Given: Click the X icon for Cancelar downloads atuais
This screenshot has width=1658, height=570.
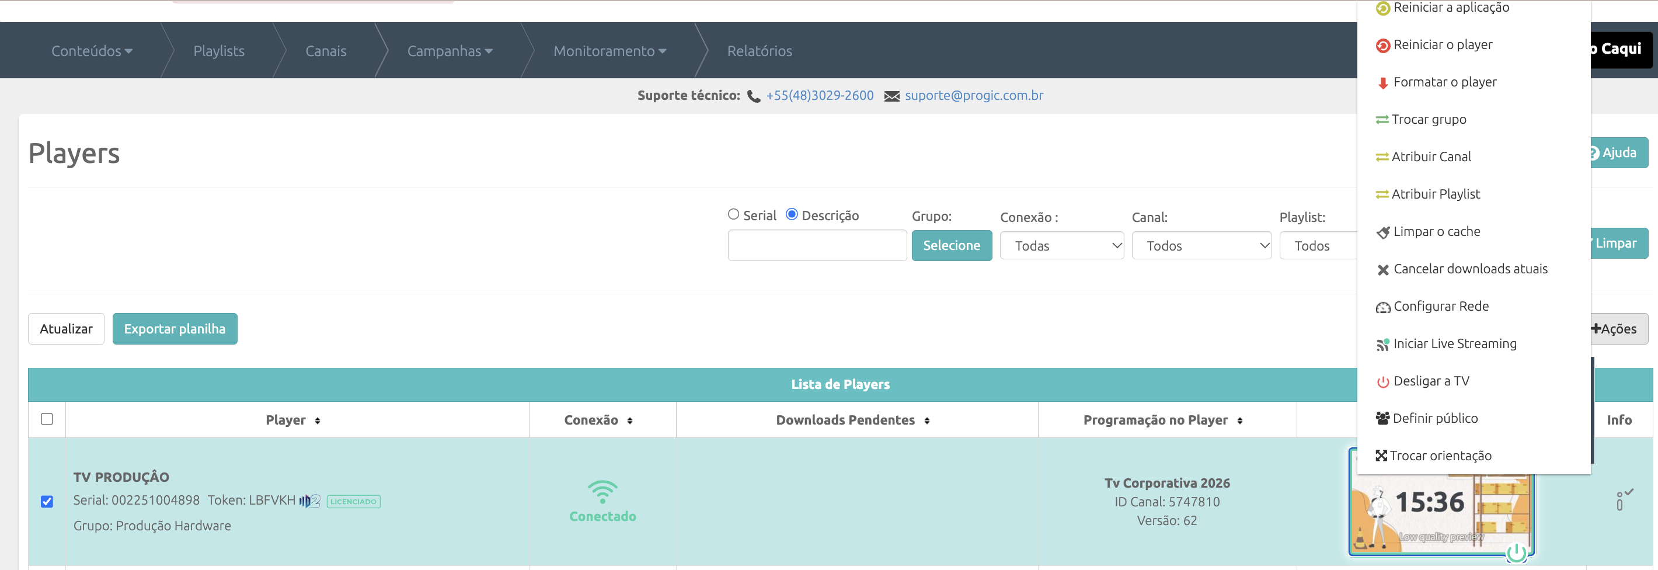Looking at the screenshot, I should pos(1382,270).
